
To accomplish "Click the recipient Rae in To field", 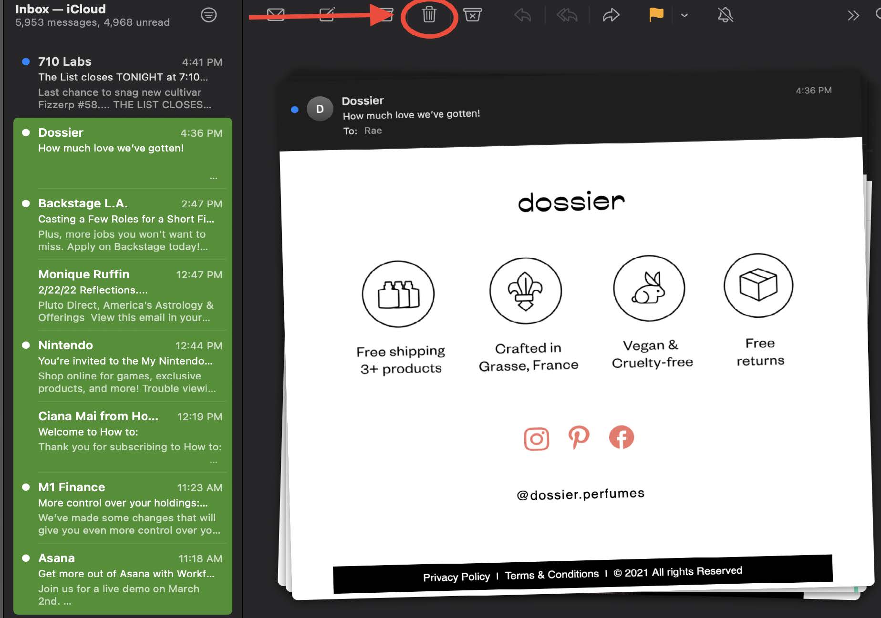I will pos(373,131).
